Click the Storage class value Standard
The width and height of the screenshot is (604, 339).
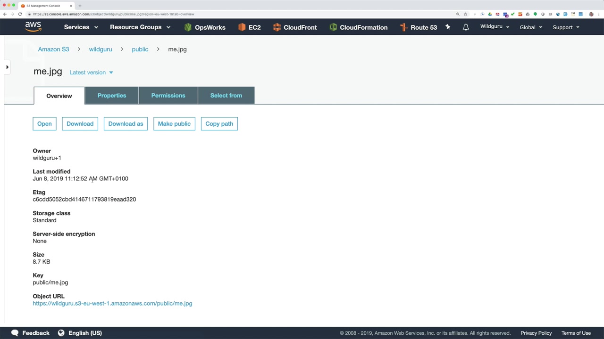(x=44, y=220)
